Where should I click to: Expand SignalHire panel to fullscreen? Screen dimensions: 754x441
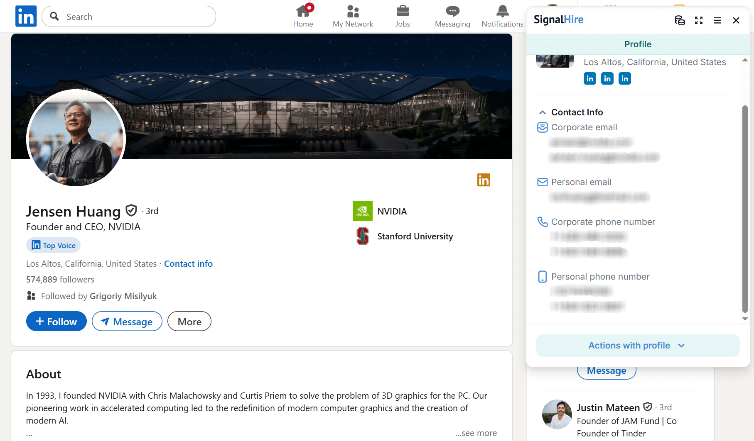click(699, 20)
